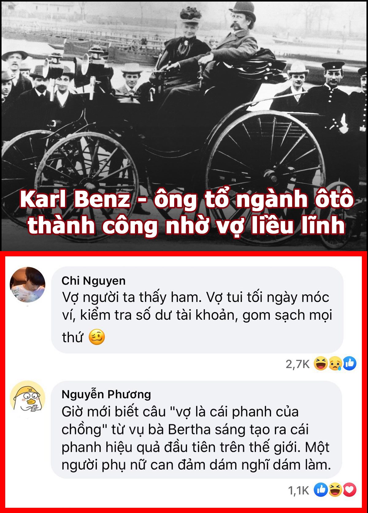The height and width of the screenshot is (513, 368).
Task: Open the 1,1K reactions count
Action: coord(298,490)
